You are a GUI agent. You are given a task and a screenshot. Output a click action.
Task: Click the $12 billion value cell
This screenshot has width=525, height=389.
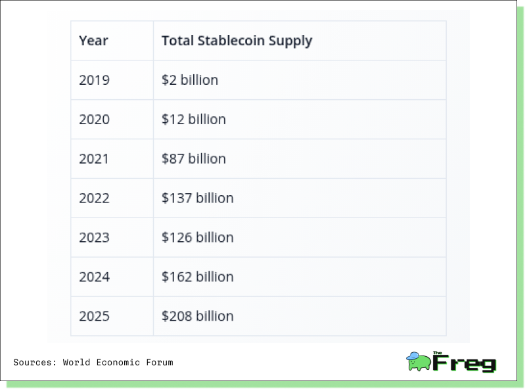(x=300, y=119)
